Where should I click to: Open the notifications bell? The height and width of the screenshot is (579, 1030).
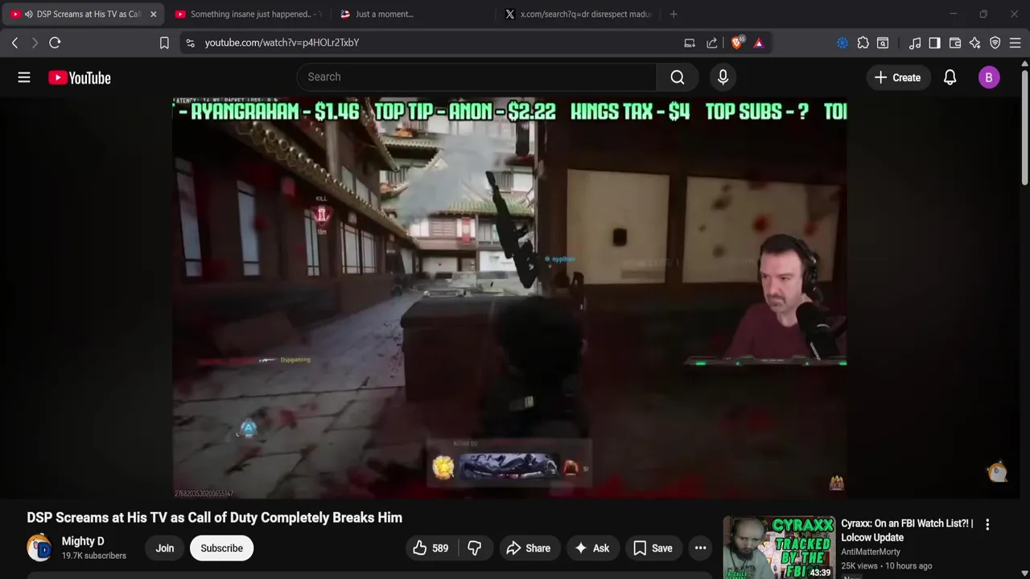tap(950, 77)
